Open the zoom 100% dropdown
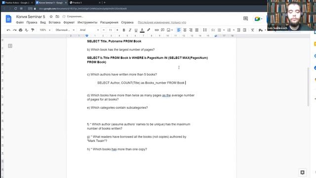This screenshot has width=316, height=178. (45, 30)
